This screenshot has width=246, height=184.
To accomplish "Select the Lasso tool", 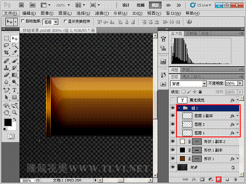I will pos(6,45).
